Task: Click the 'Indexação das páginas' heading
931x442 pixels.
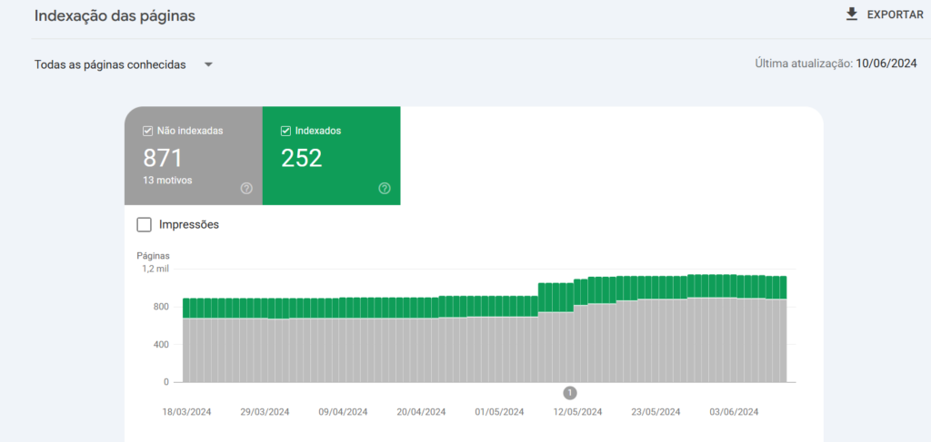Action: (115, 16)
